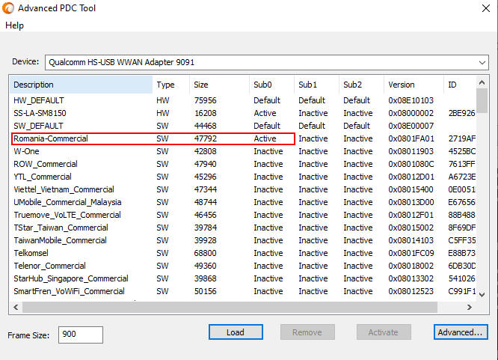Select the Viettel_Vietnam_Commercial row

coord(243,189)
